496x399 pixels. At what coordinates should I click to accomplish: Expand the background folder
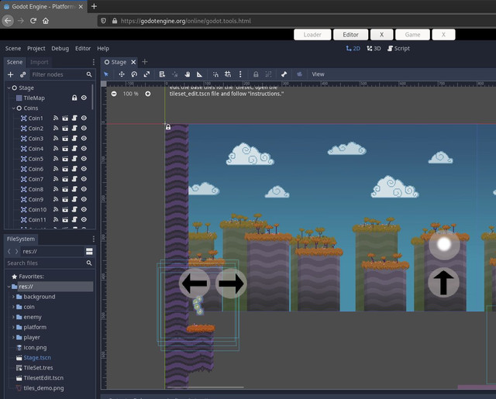[x=13, y=297]
